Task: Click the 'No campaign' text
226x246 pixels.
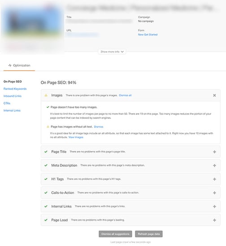Action: click(x=146, y=21)
